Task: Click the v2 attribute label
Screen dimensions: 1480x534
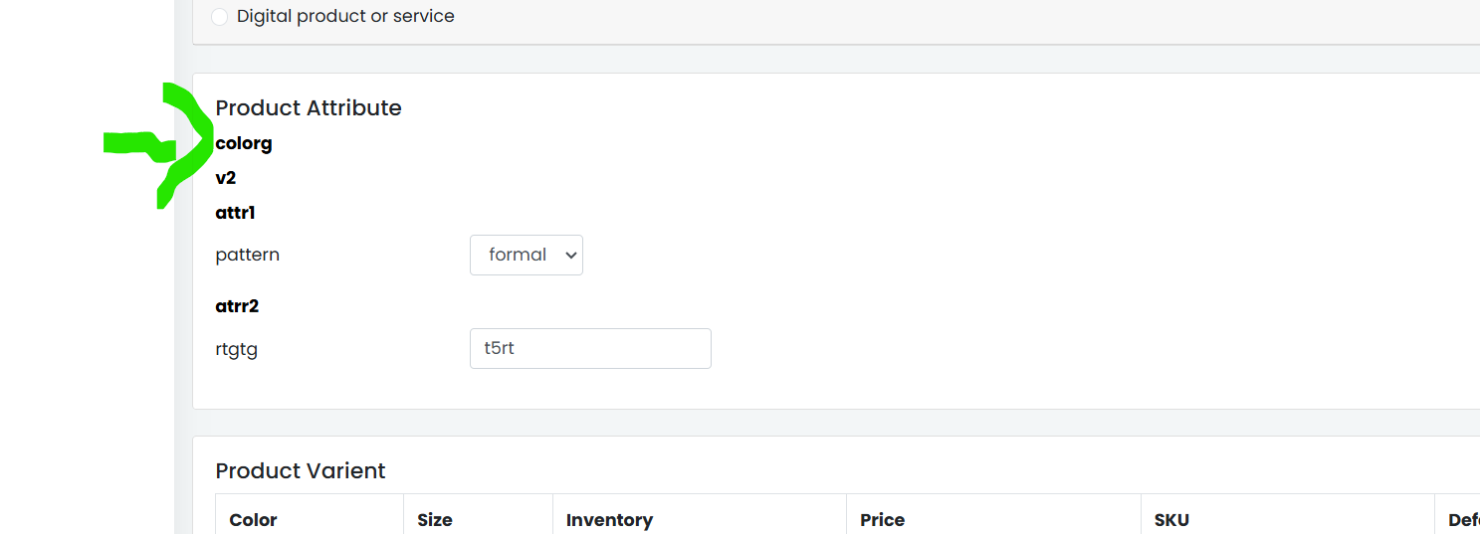Action: [x=226, y=178]
